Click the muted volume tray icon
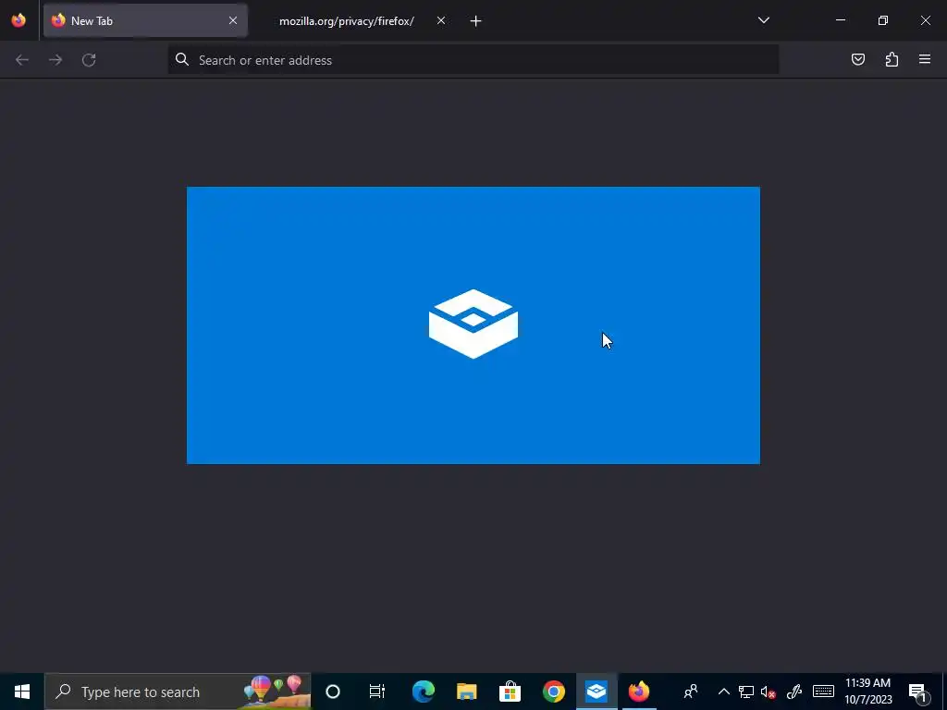This screenshot has height=710, width=947. point(769,692)
